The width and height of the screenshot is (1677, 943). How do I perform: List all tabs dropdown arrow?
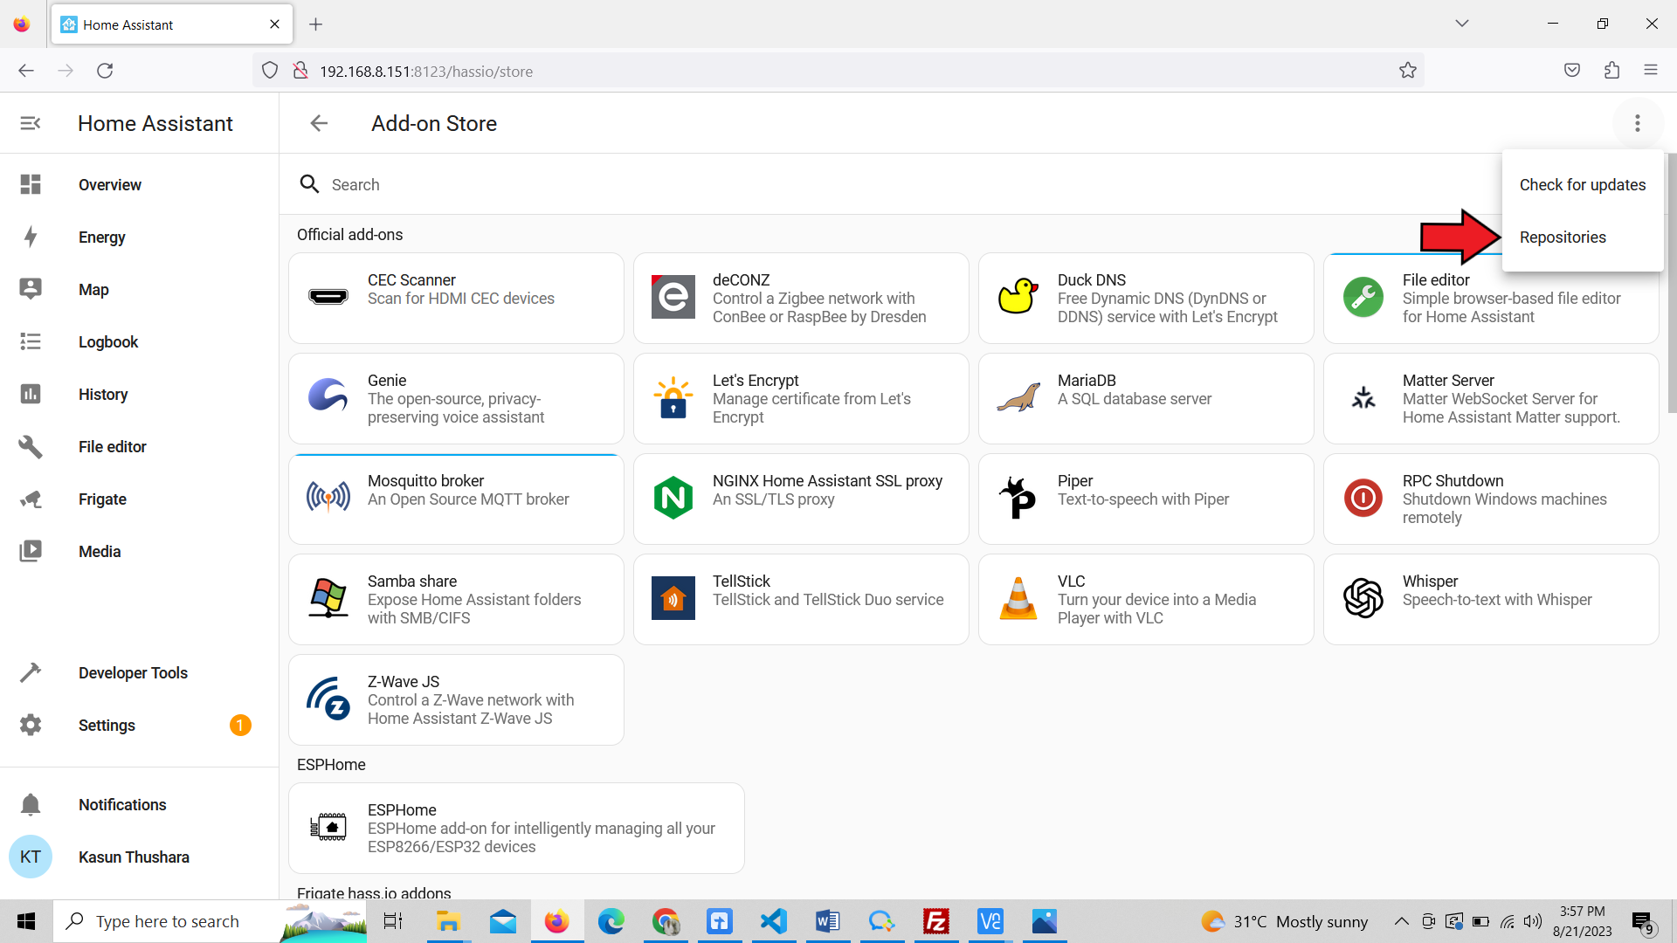click(1462, 24)
